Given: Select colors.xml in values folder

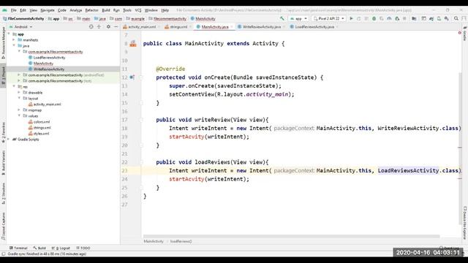Looking at the screenshot, I should point(42,122).
